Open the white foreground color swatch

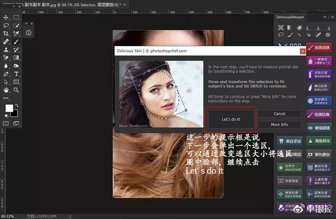(x=9, y=108)
